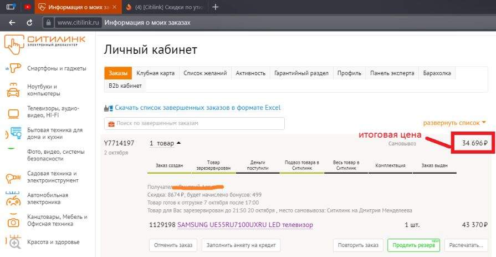Switch to the Клубная карта tab
This screenshot has width=496, height=257.
pyautogui.click(x=155, y=73)
